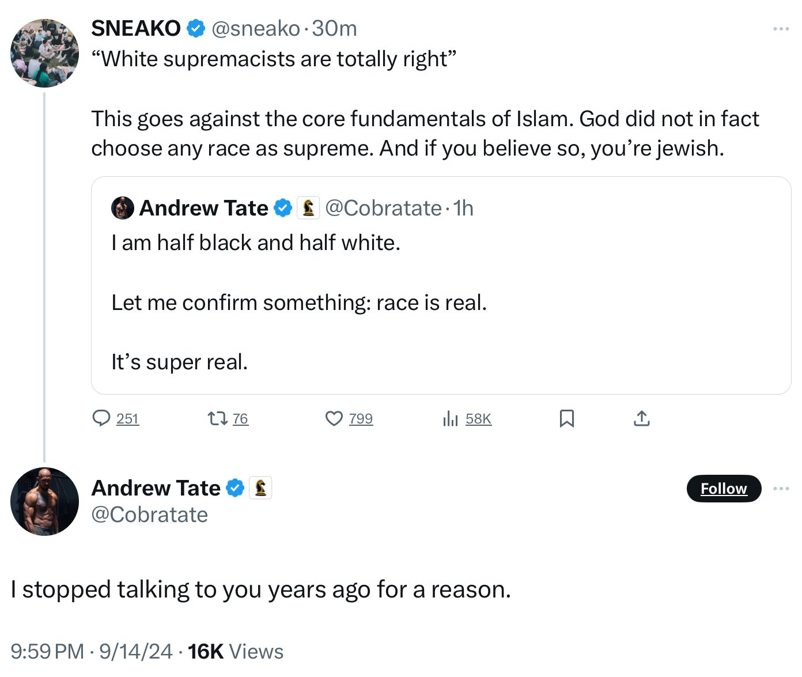Click the 58K views count
The image size is (802, 677).
tap(478, 419)
